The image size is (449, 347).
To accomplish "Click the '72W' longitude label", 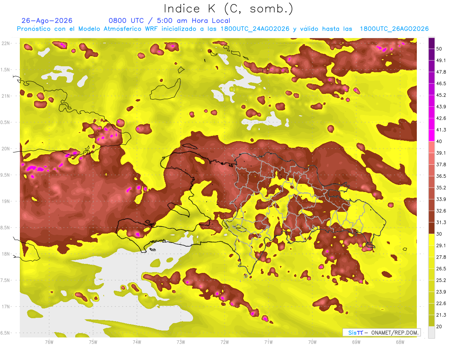I will tap(224, 342).
